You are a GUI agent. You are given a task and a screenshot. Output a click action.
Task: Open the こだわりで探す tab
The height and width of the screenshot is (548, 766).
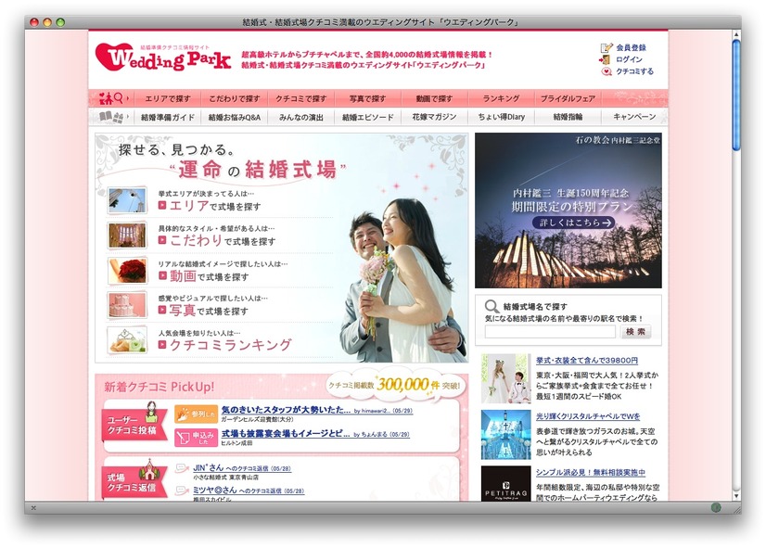(x=235, y=98)
